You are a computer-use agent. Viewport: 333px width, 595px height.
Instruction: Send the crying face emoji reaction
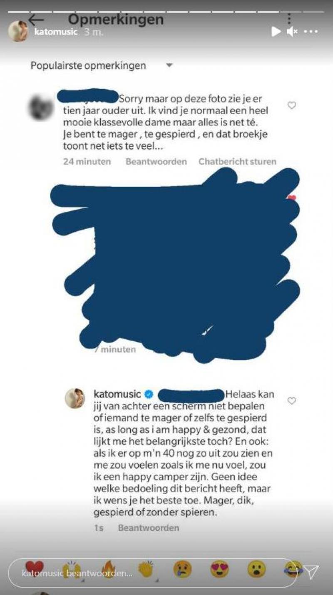pos(182,569)
